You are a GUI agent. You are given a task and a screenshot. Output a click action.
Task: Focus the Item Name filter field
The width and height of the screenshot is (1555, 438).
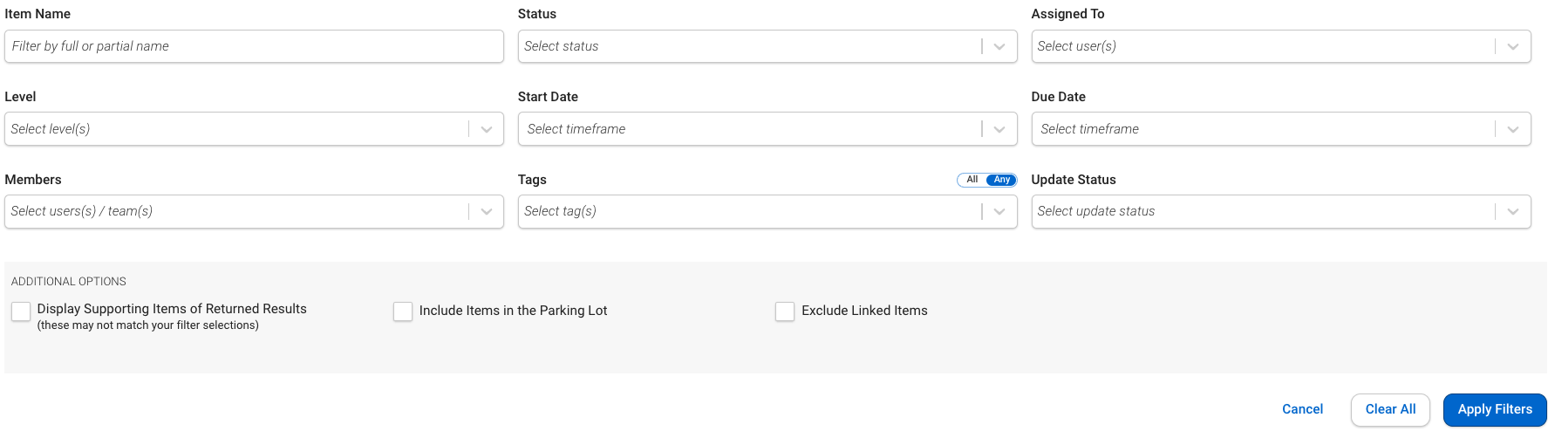[x=254, y=46]
